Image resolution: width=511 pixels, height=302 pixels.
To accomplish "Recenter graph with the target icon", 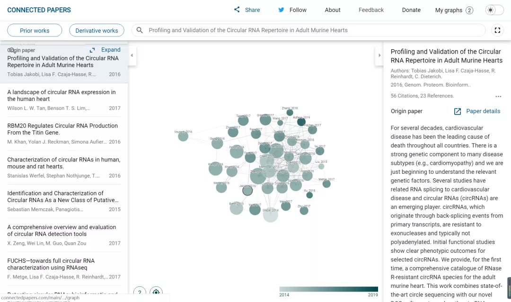I will 156,293.
